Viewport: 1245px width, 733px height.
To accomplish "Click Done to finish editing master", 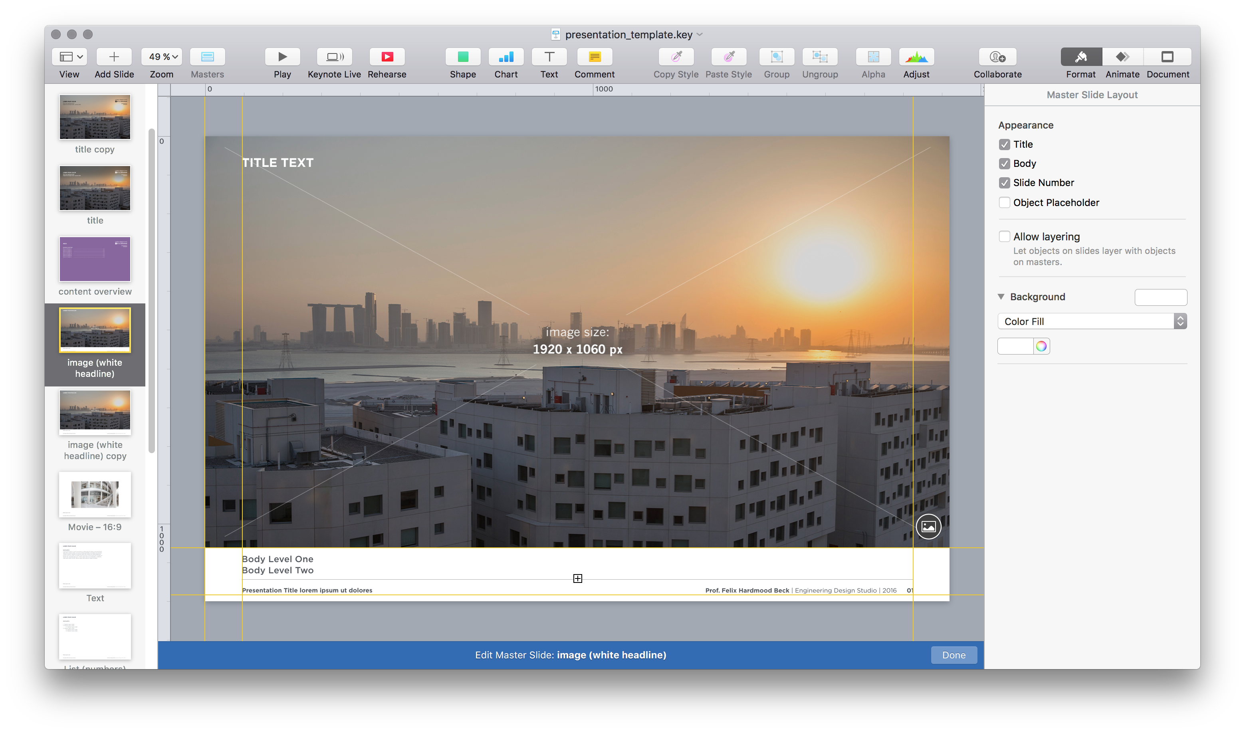I will (x=953, y=655).
